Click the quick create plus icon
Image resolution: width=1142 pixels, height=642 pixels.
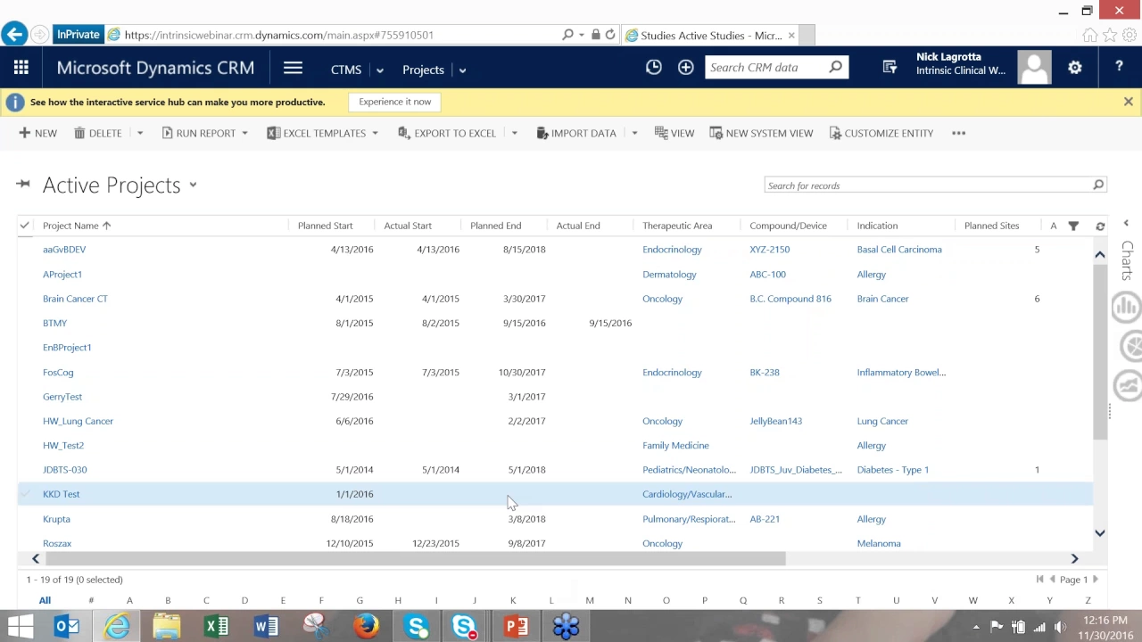685,67
